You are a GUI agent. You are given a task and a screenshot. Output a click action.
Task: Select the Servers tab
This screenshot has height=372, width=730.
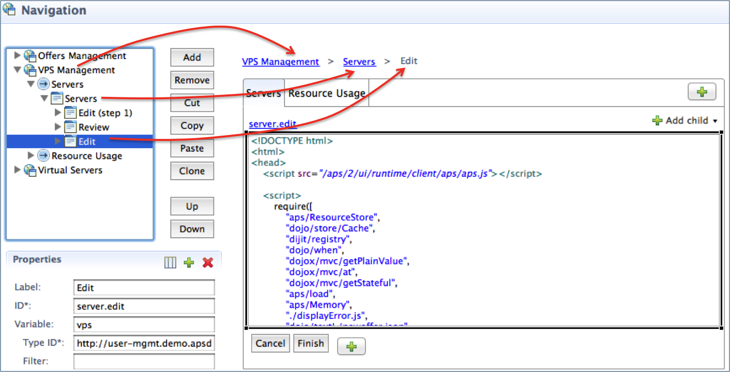(x=264, y=93)
